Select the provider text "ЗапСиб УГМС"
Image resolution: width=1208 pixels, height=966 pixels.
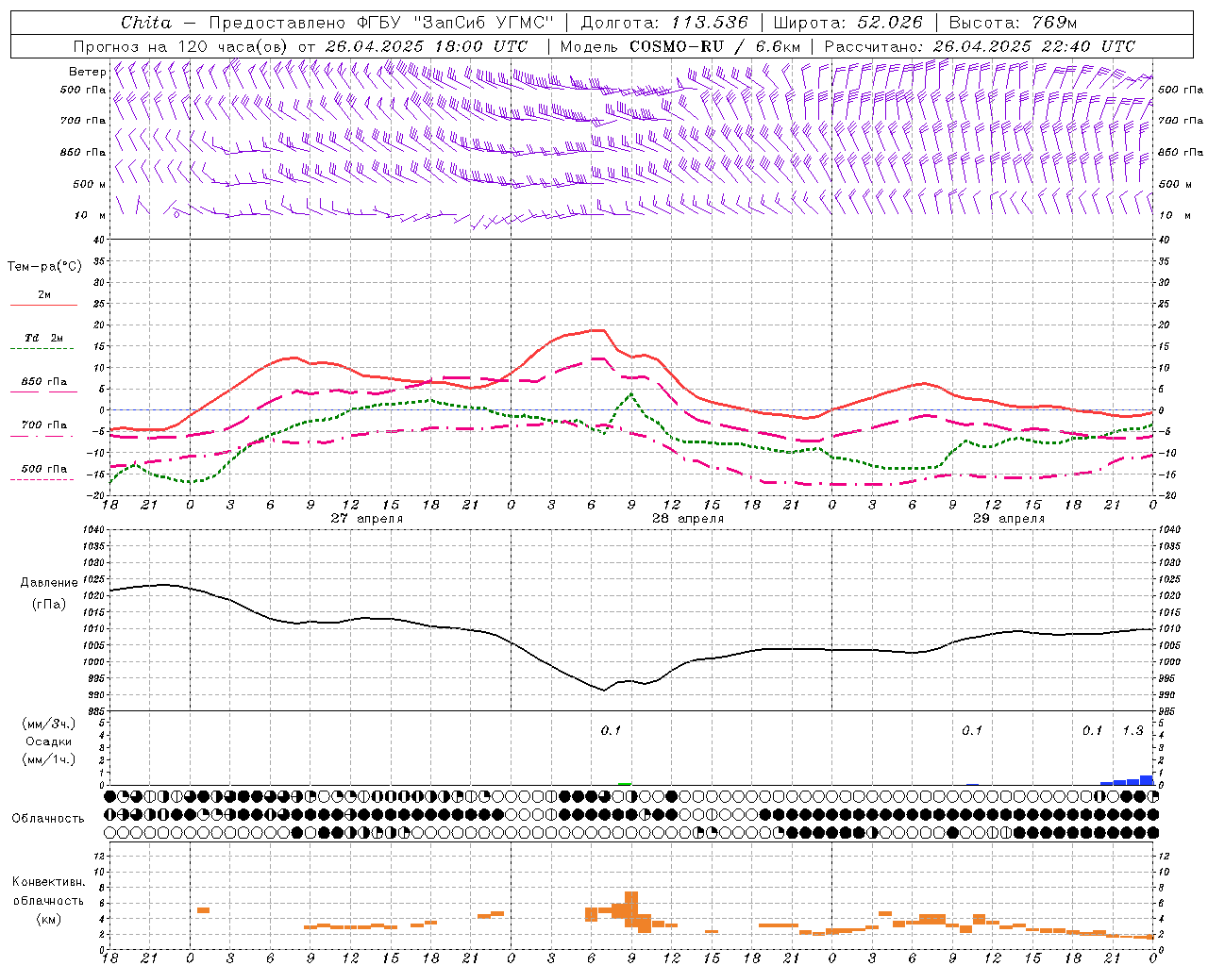pyautogui.click(x=482, y=23)
